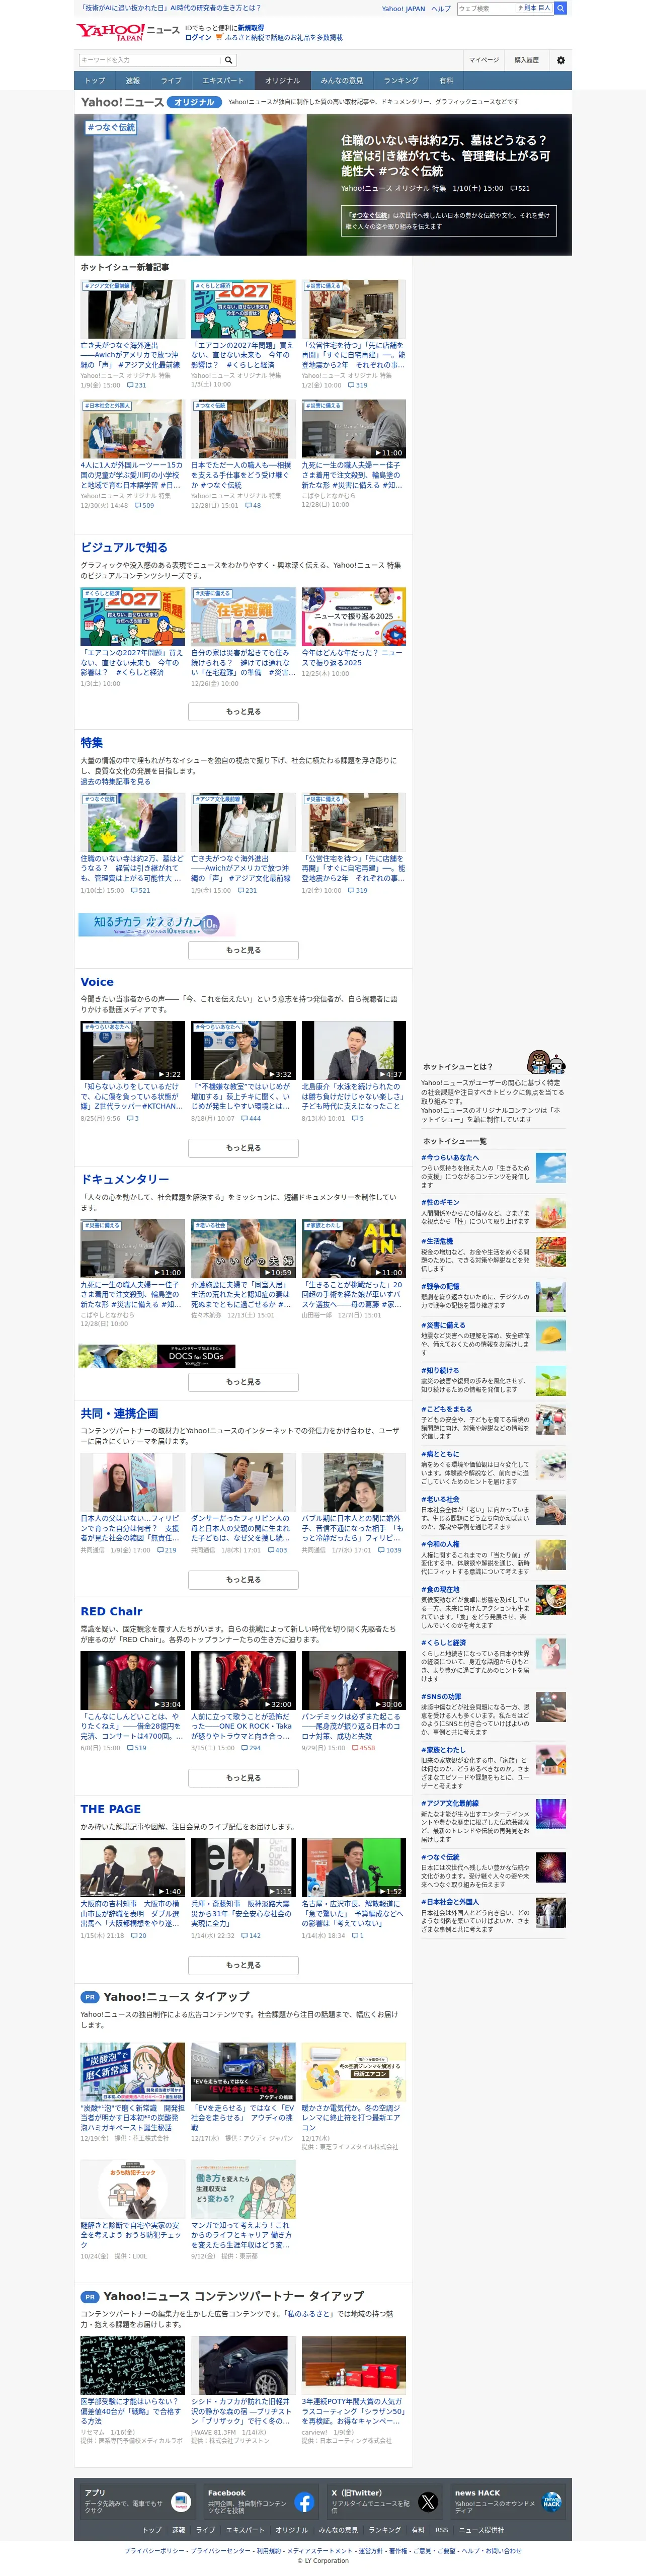Play the 33:04 RED Chair video thumbnail

click(x=133, y=1681)
